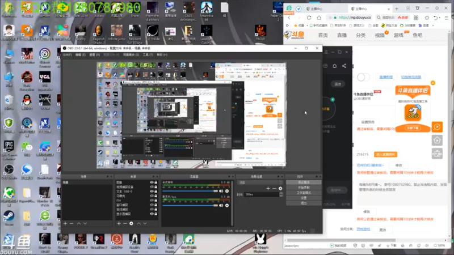454x255 pixels.
Task: Click orange 进入直播间 button
Action: click(385, 154)
